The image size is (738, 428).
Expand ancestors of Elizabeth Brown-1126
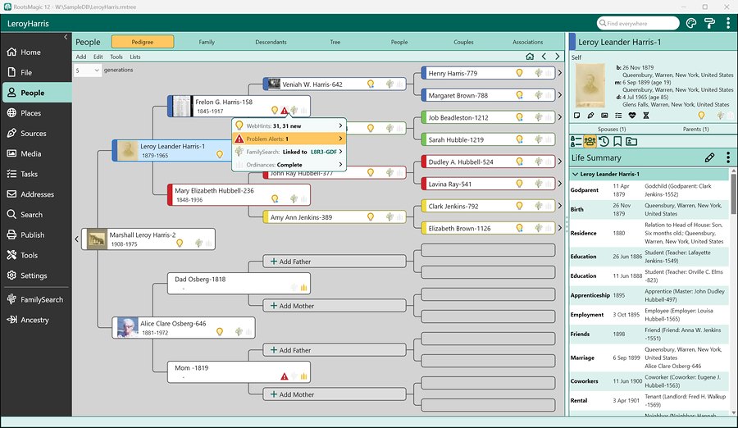559,228
